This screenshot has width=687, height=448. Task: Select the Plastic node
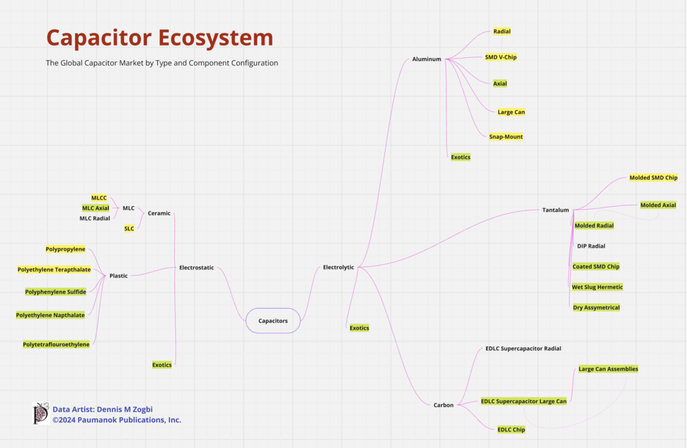(118, 276)
